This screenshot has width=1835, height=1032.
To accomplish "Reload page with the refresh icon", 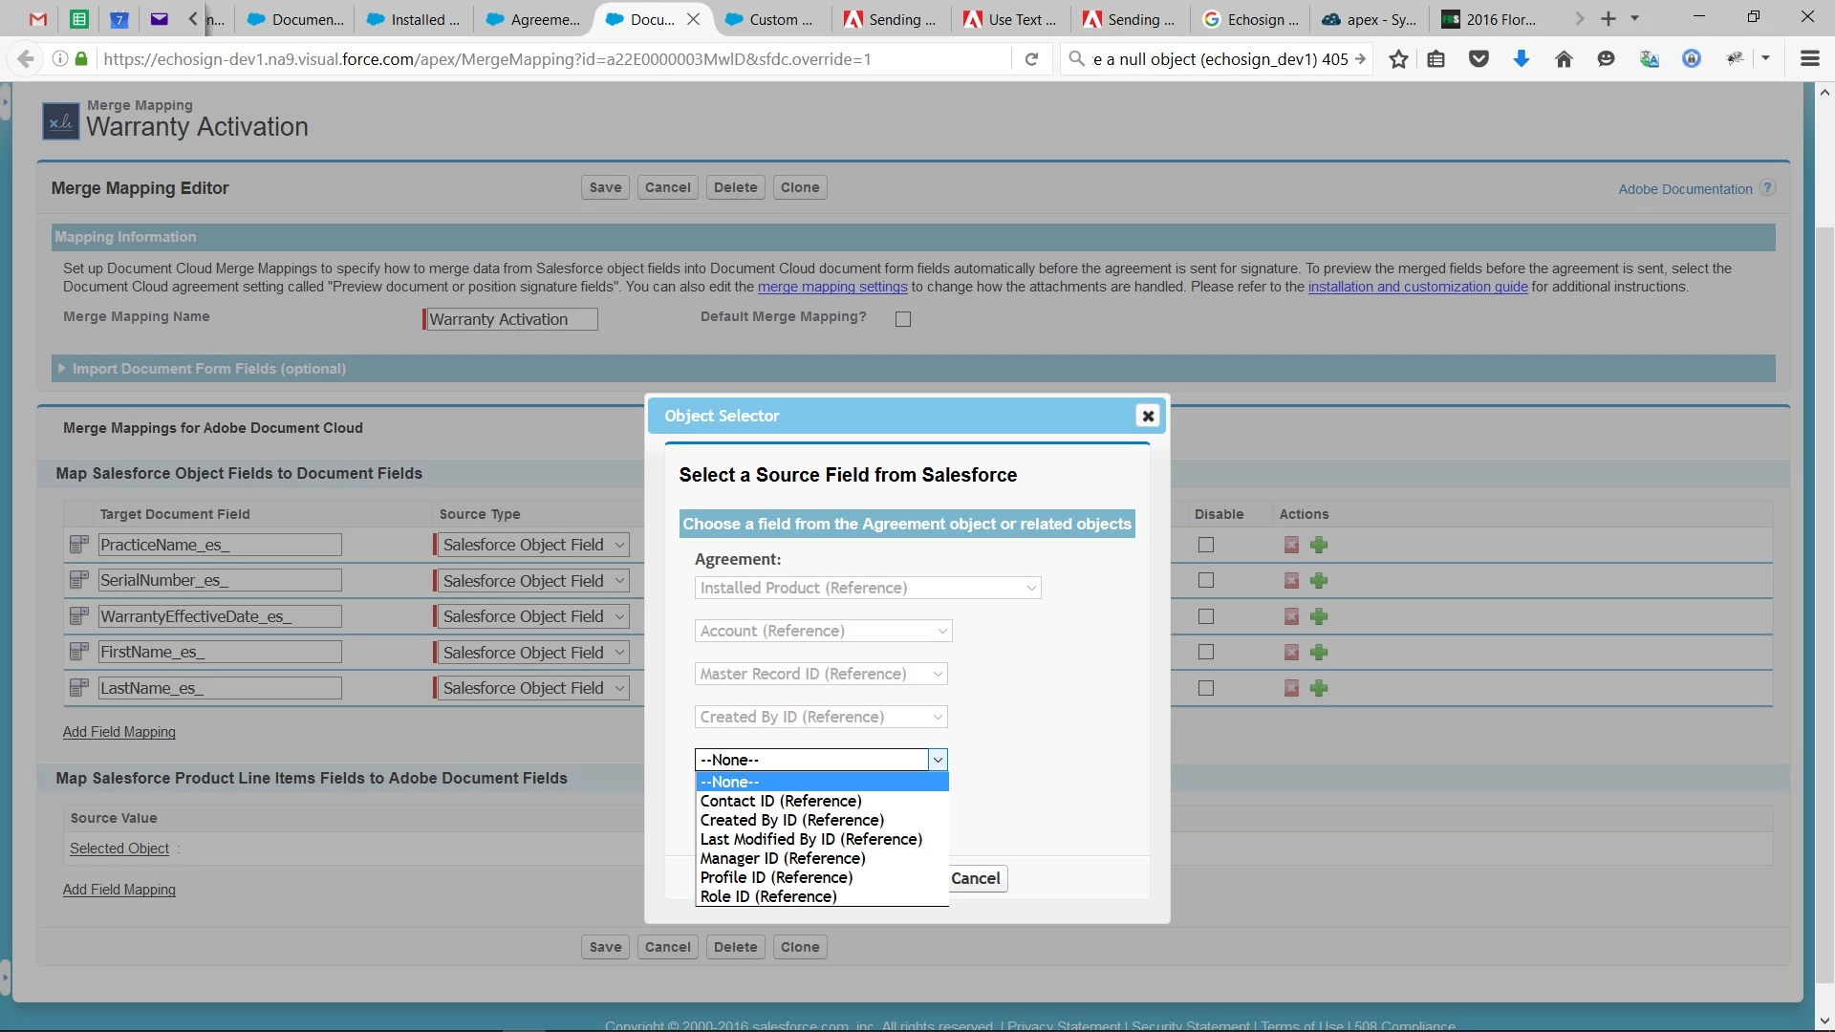I will point(1031,59).
